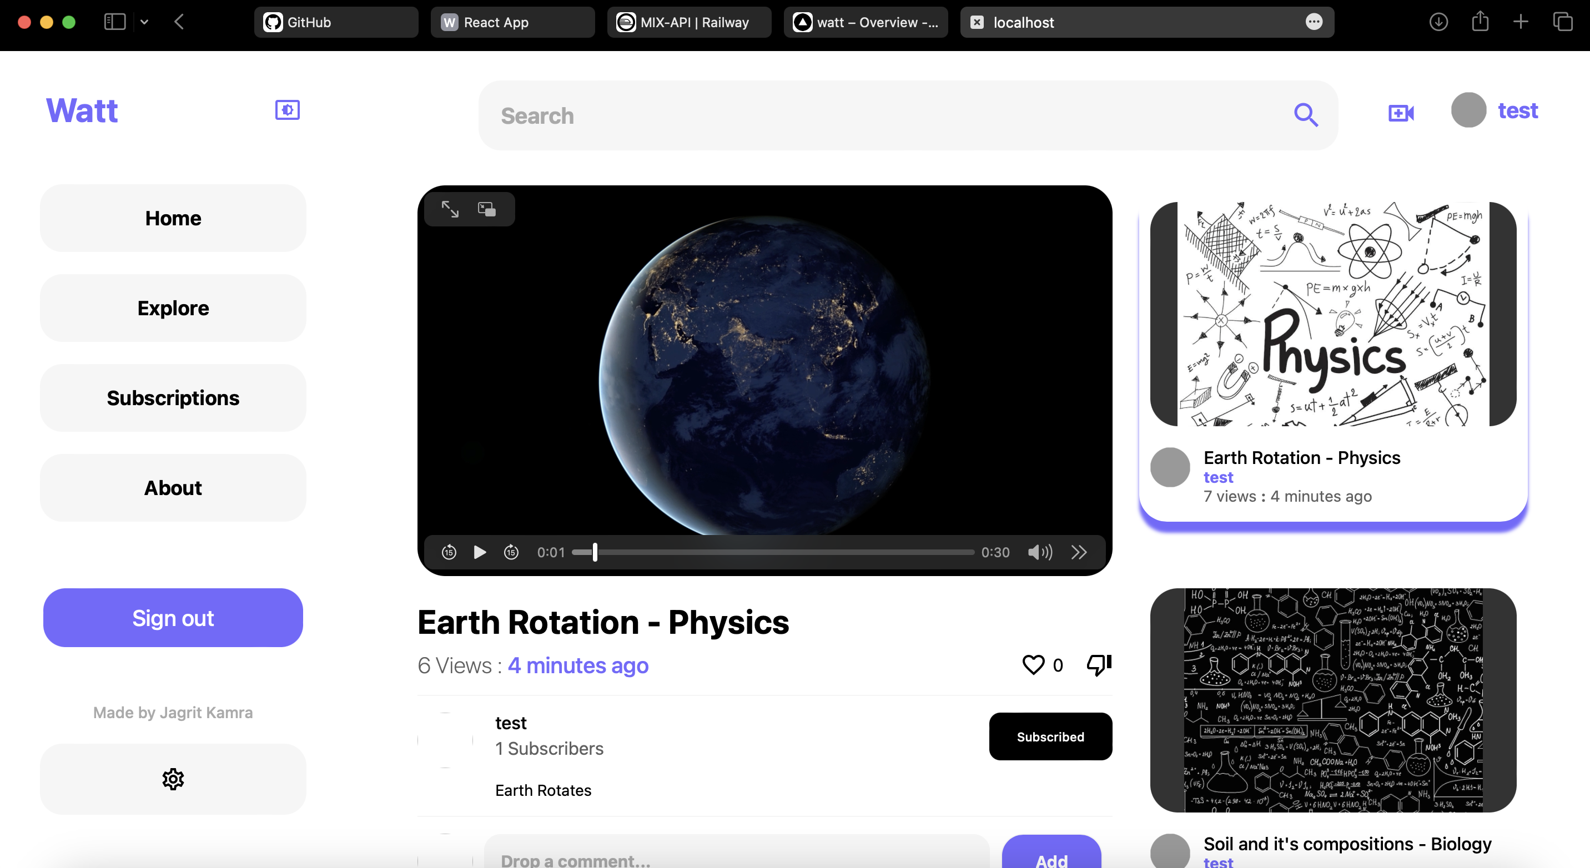Click the playback speed fast-forward icon

pos(1078,552)
